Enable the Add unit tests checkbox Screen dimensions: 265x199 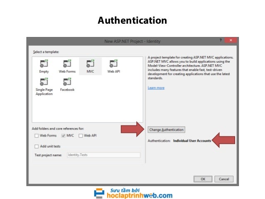[x=37, y=146]
